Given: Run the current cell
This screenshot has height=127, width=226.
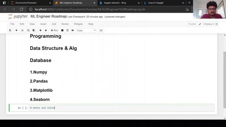Looking at the screenshot, I should [54, 30].
